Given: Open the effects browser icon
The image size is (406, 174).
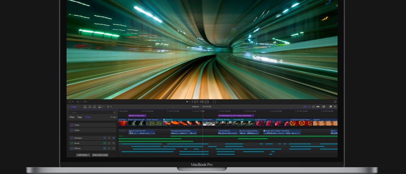Looking at the screenshot, I should pyautogui.click(x=331, y=107).
